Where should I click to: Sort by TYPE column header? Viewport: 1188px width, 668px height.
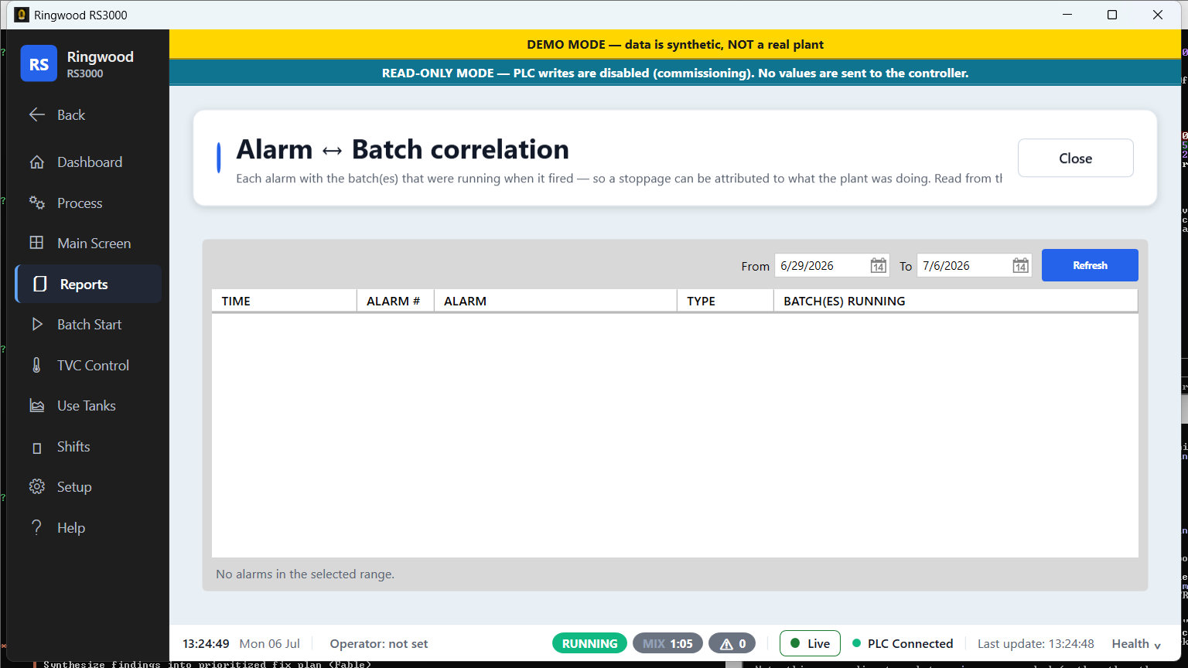(725, 301)
